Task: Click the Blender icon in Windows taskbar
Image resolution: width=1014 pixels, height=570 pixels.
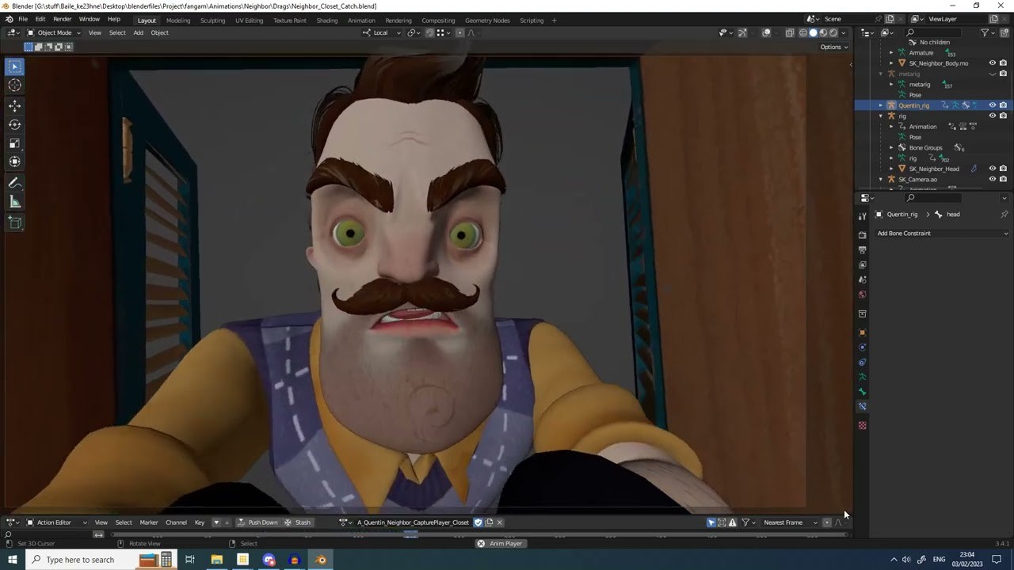Action: pyautogui.click(x=321, y=560)
